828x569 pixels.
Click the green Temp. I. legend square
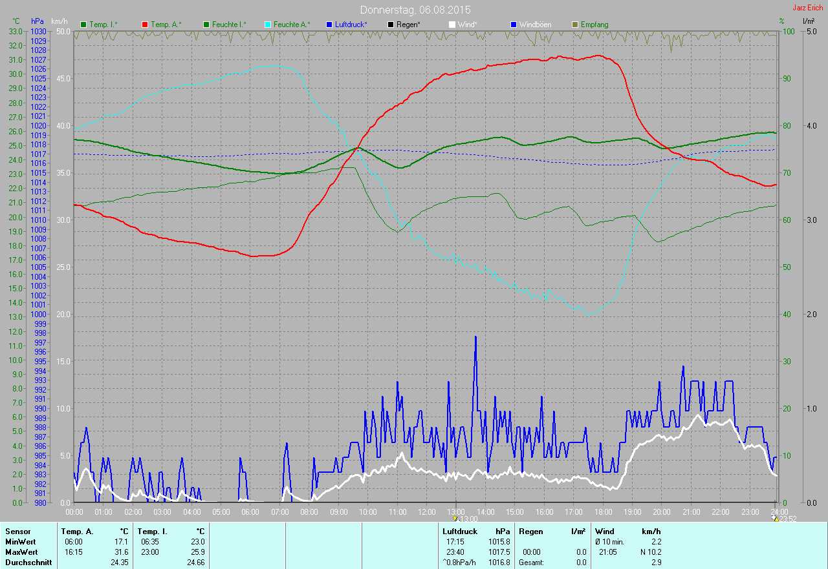(83, 25)
